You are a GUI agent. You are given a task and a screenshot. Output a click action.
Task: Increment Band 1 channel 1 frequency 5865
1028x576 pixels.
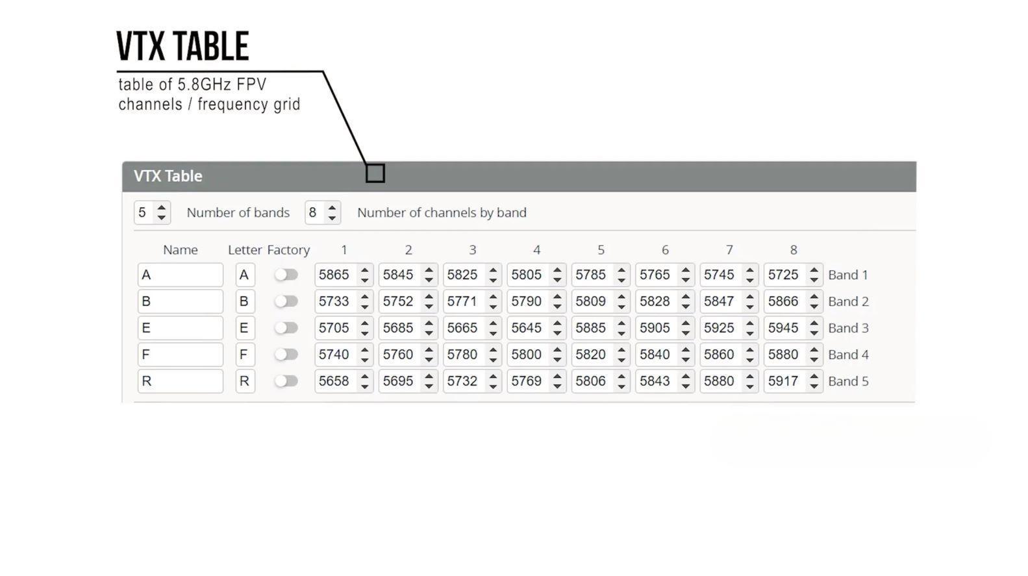coord(365,269)
